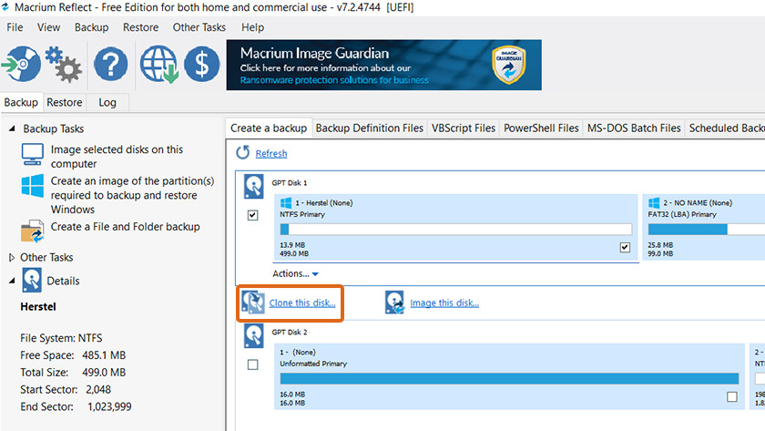Open the Other Tasks menu
This screenshot has width=765, height=431.
tap(199, 27)
